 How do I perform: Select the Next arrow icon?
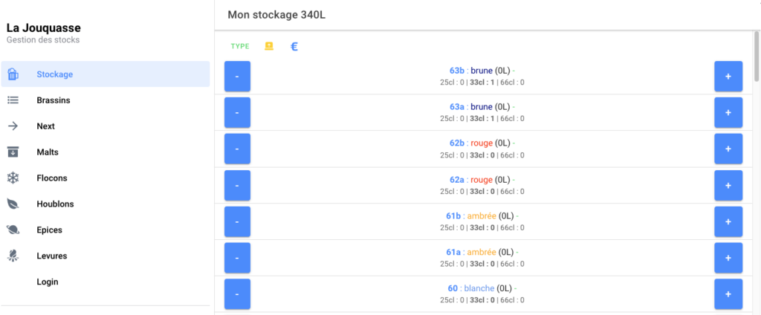point(13,126)
